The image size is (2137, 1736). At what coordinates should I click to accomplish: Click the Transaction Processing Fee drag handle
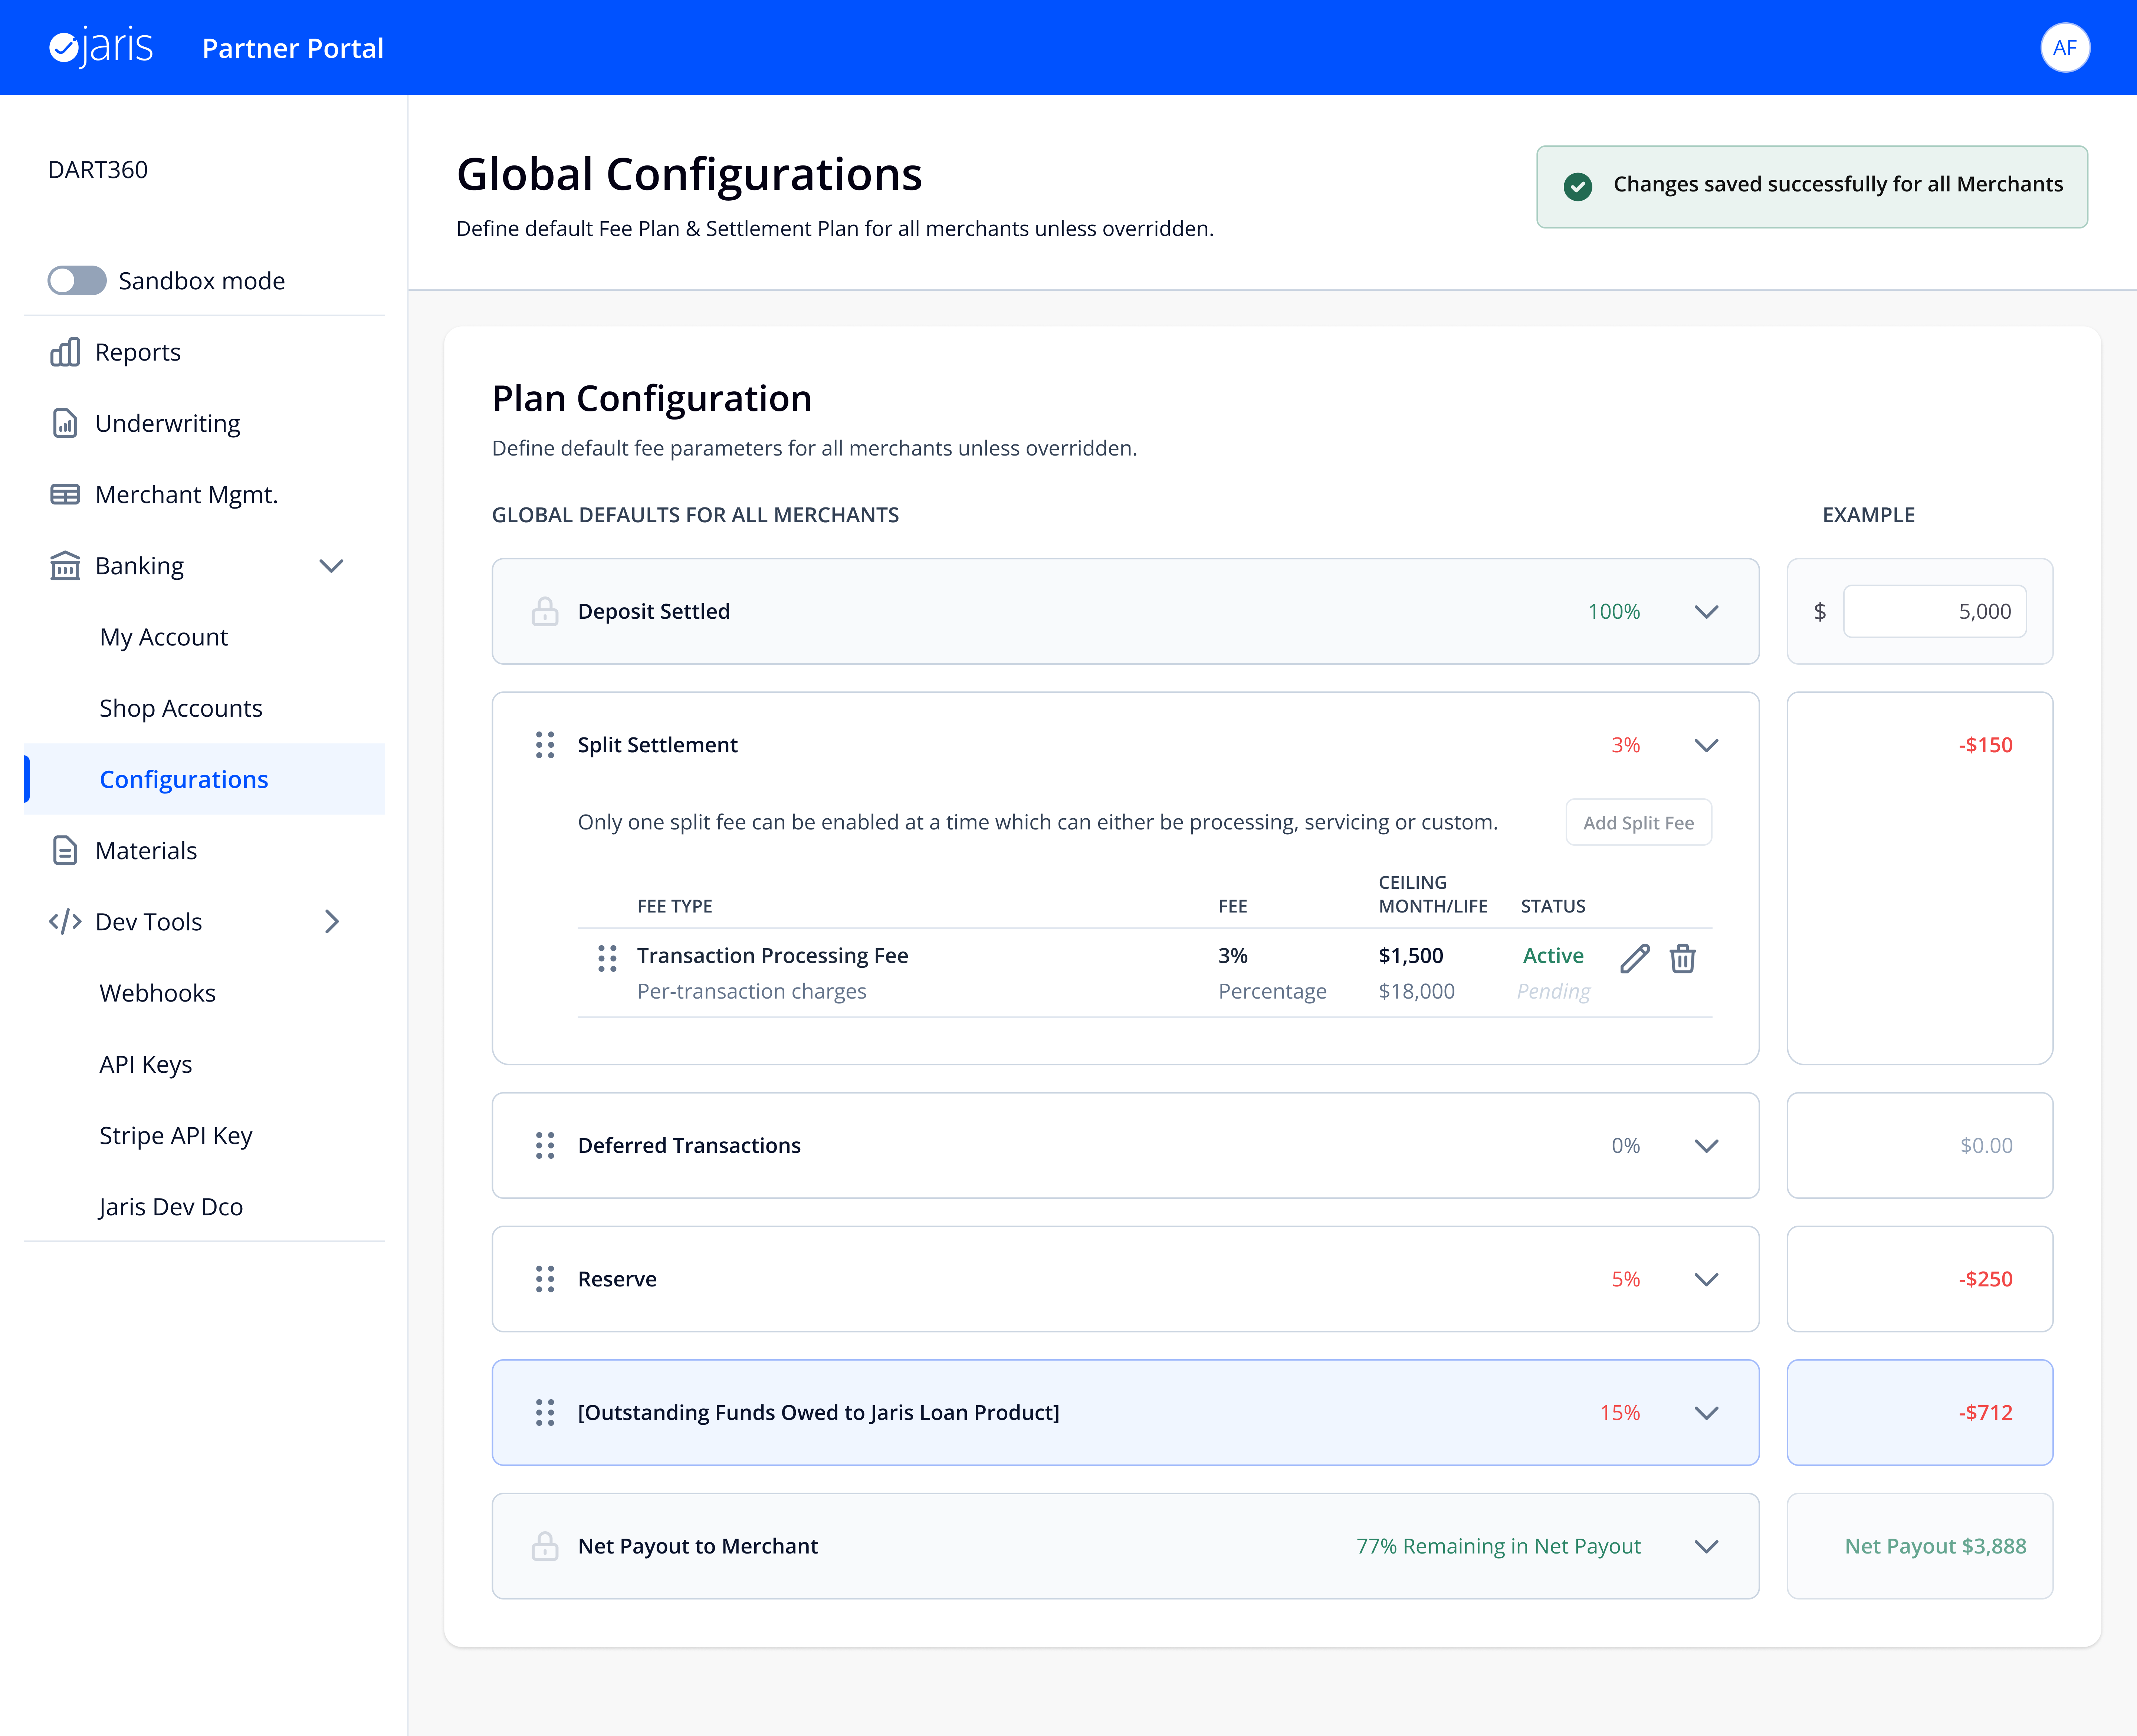click(607, 959)
